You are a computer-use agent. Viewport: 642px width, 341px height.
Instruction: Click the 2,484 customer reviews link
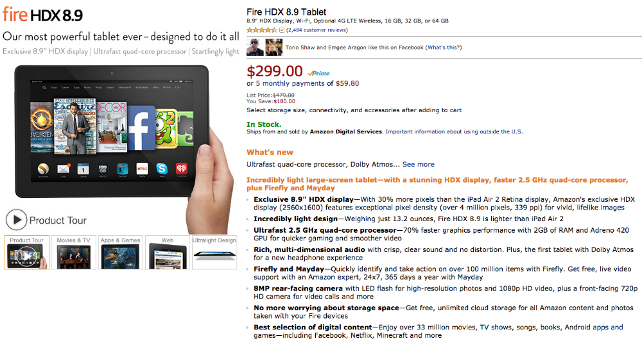point(317,30)
